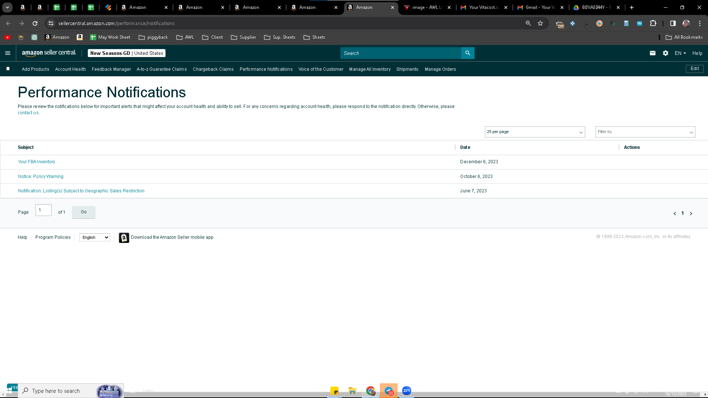Click the site information icon in address bar
The height and width of the screenshot is (398, 708).
pyautogui.click(x=51, y=23)
